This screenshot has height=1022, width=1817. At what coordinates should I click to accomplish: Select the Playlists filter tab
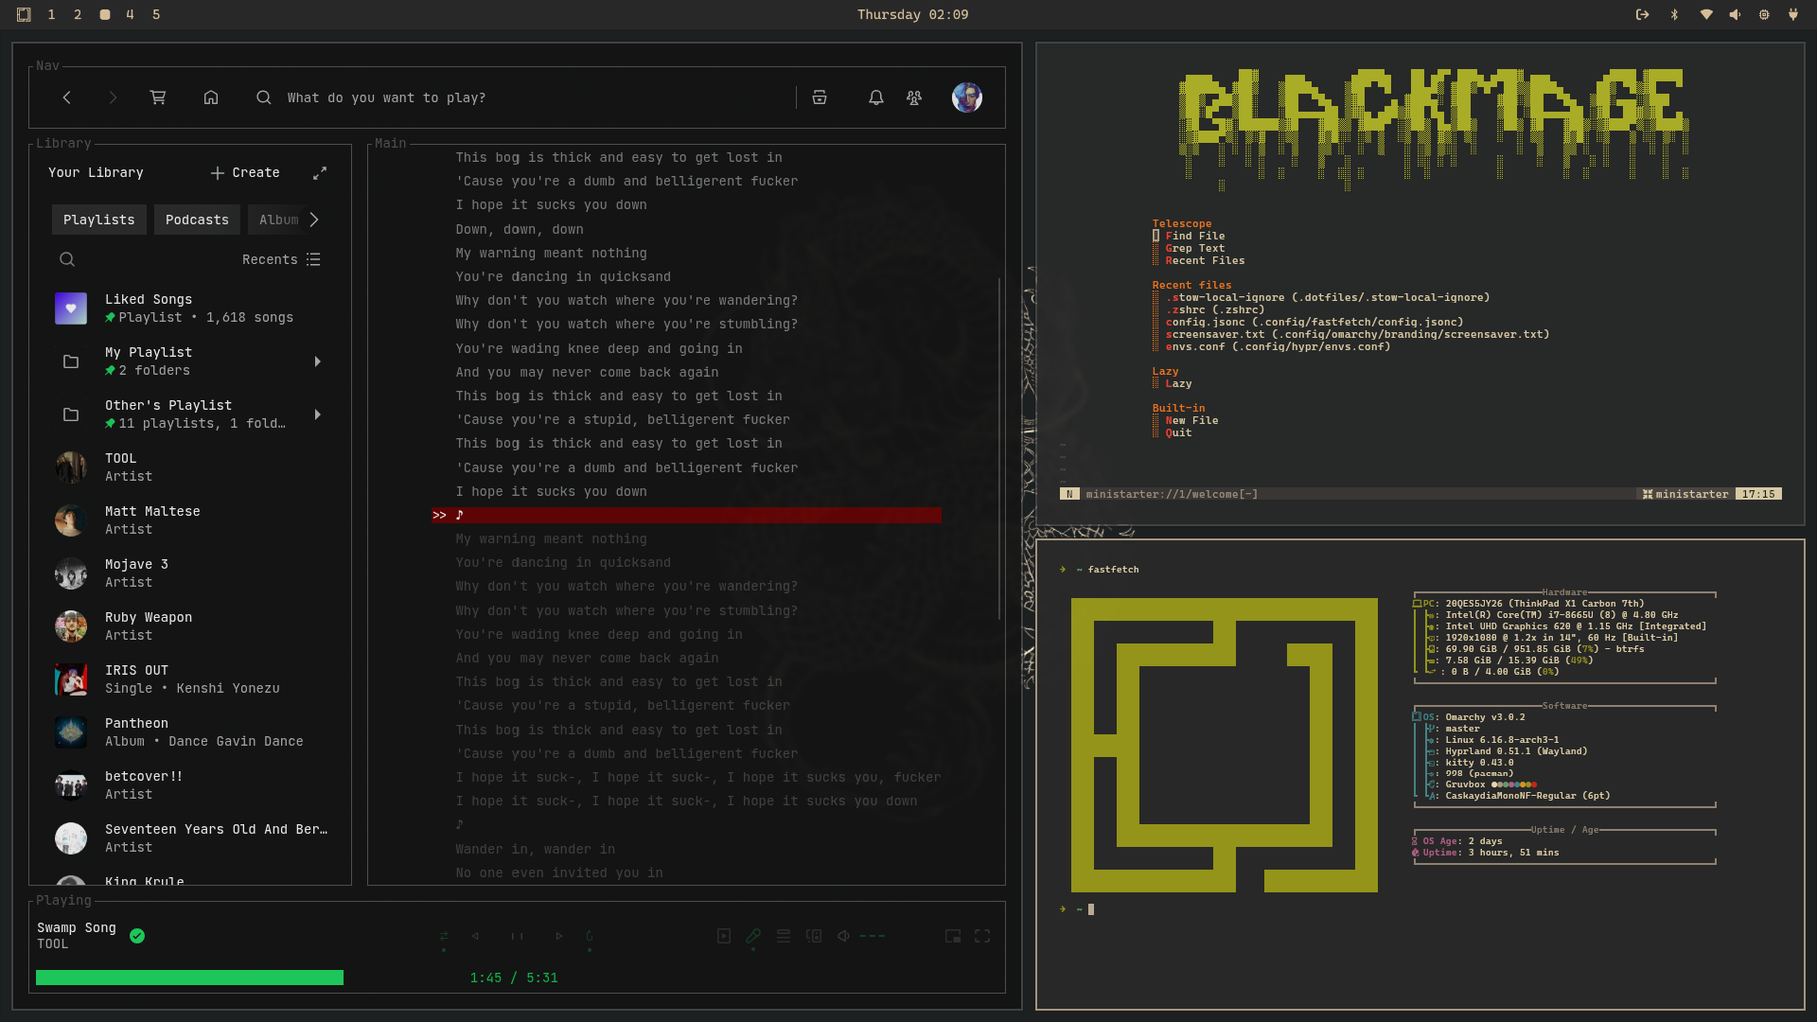tap(99, 220)
